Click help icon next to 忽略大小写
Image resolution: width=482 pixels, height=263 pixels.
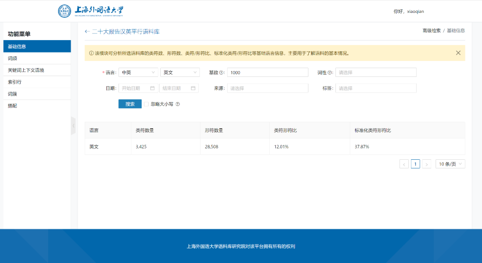pyautogui.click(x=178, y=104)
